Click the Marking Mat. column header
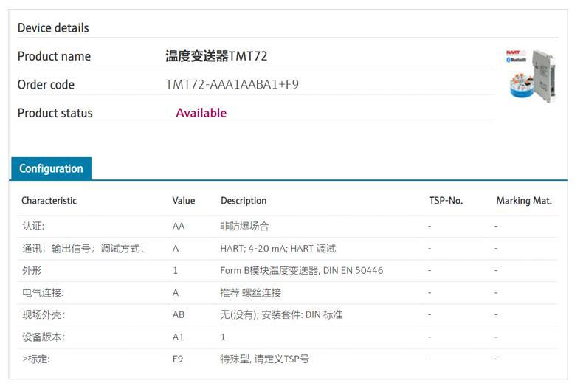The height and width of the screenshot is (389, 583). point(524,201)
